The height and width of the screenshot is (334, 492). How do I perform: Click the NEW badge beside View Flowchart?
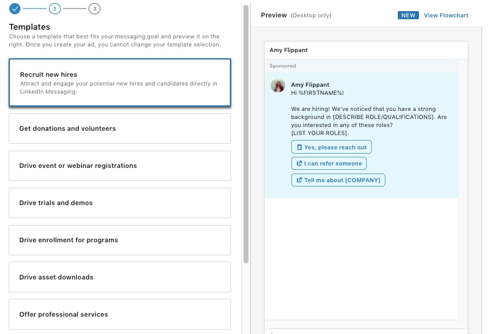(408, 15)
